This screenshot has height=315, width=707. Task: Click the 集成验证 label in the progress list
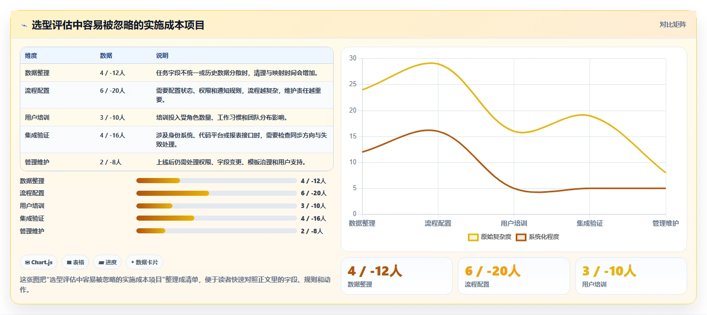(32, 218)
